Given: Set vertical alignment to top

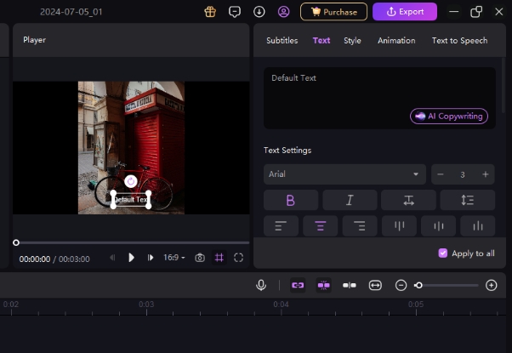Looking at the screenshot, I should point(399,225).
